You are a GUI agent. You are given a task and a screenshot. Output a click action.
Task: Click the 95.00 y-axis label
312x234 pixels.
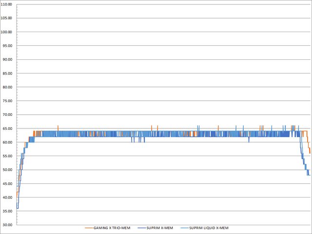pyautogui.click(x=9, y=46)
